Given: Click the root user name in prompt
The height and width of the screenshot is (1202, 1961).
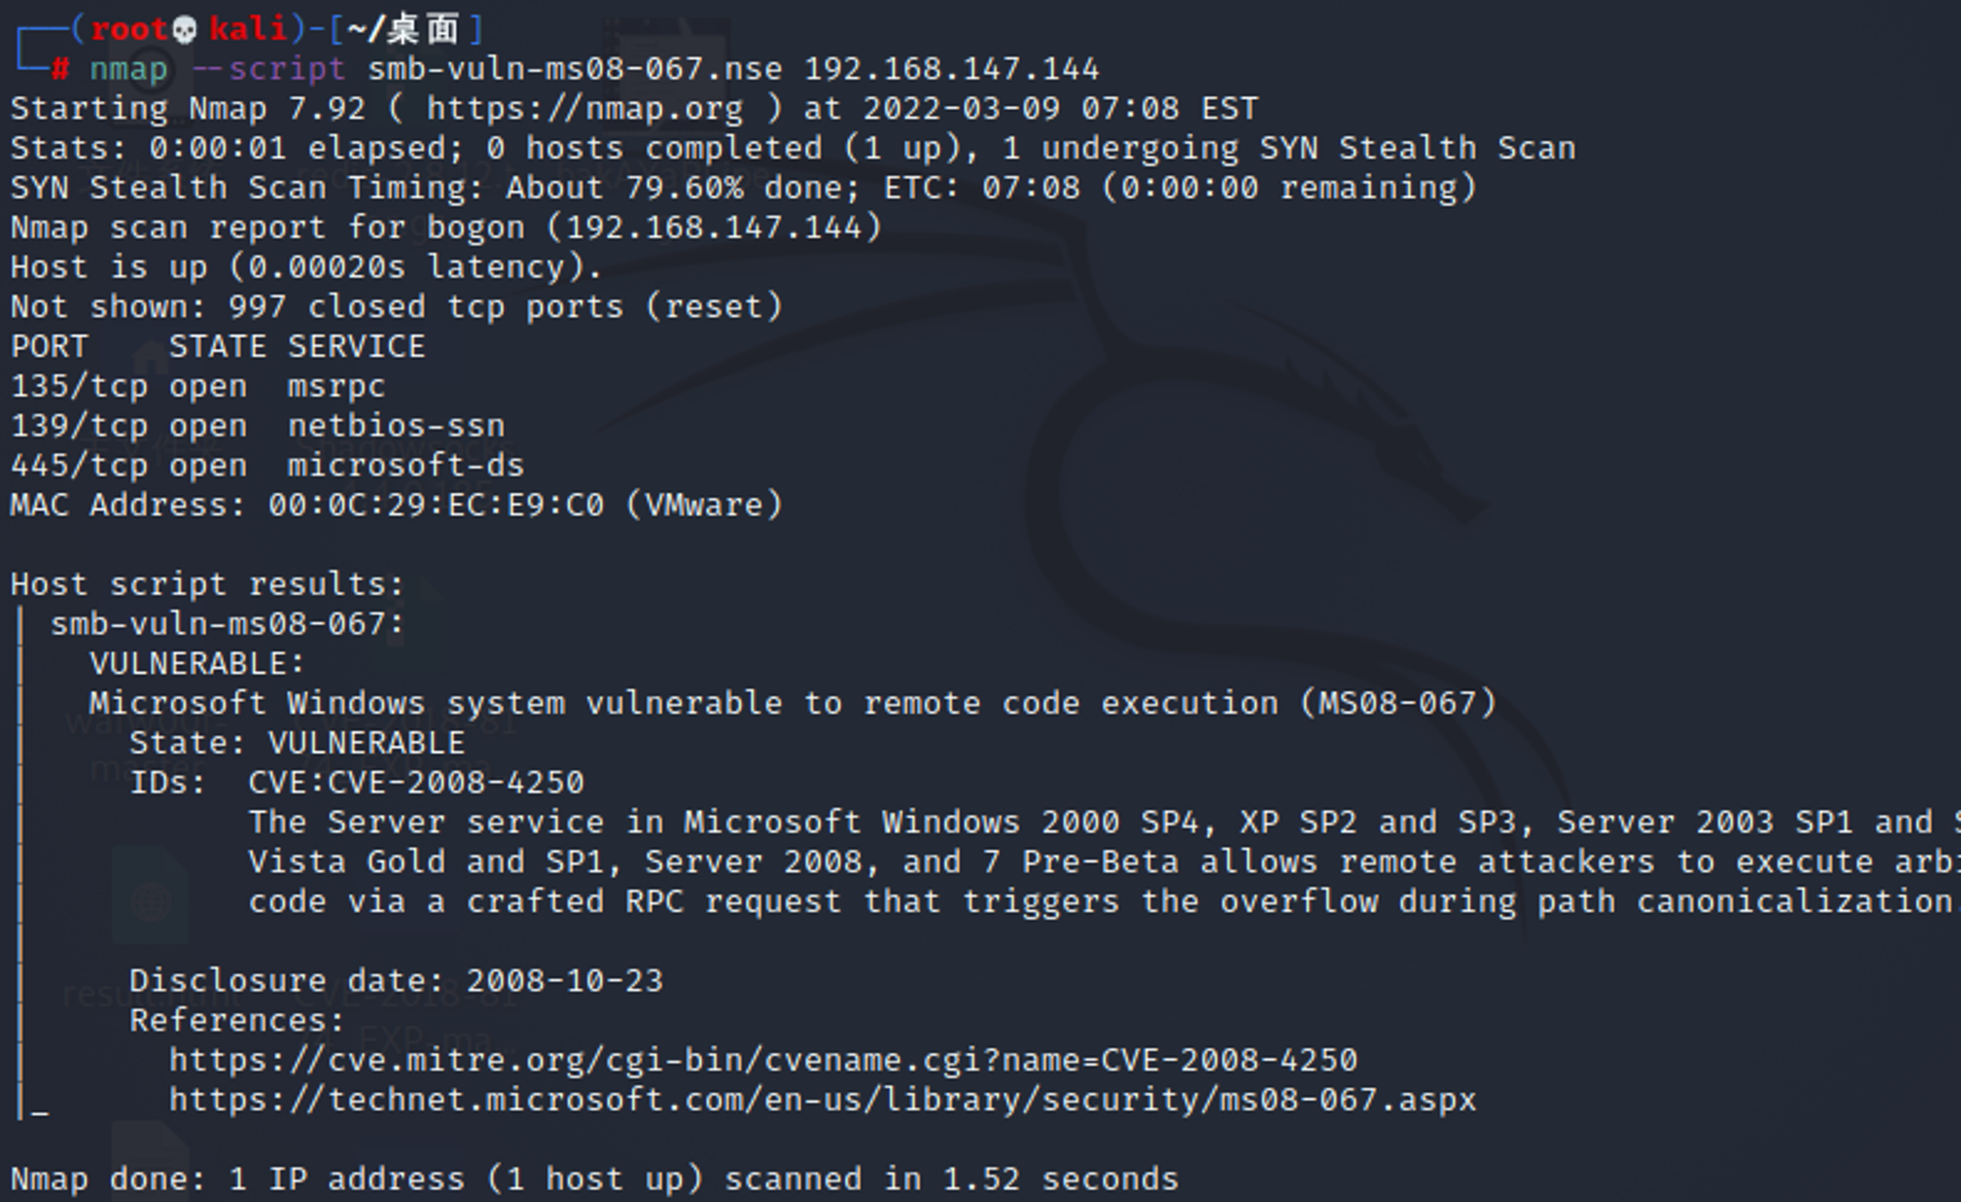Looking at the screenshot, I should 128,29.
